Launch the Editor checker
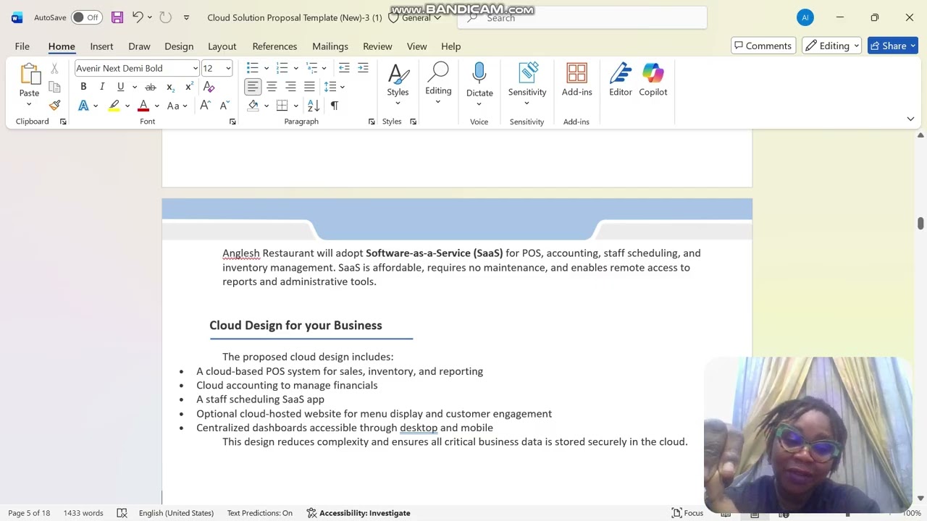 point(621,80)
